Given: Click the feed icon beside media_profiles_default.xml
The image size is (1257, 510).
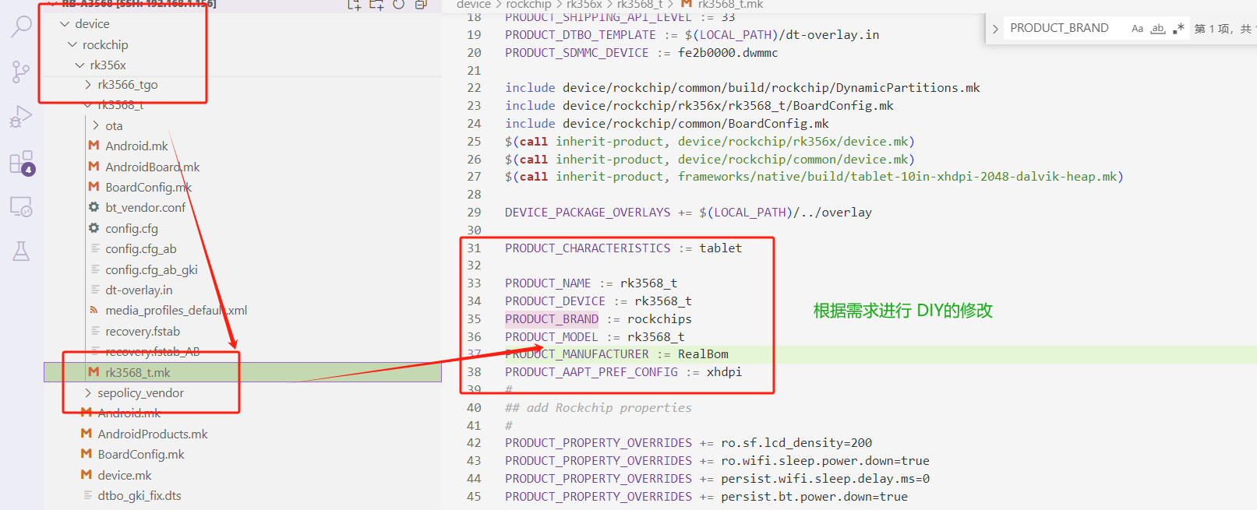Looking at the screenshot, I should (94, 310).
